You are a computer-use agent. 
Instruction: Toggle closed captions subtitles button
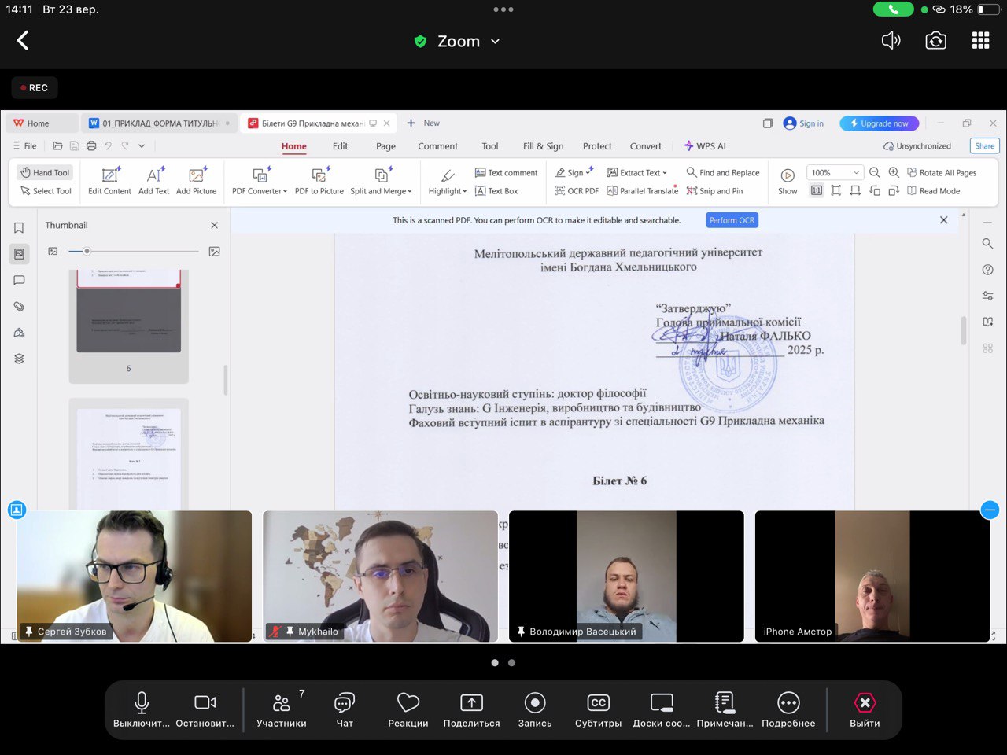click(x=598, y=709)
